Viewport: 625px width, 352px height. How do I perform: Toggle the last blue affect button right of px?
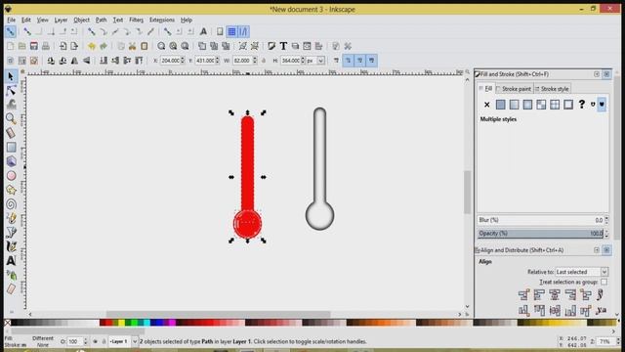[x=371, y=61]
